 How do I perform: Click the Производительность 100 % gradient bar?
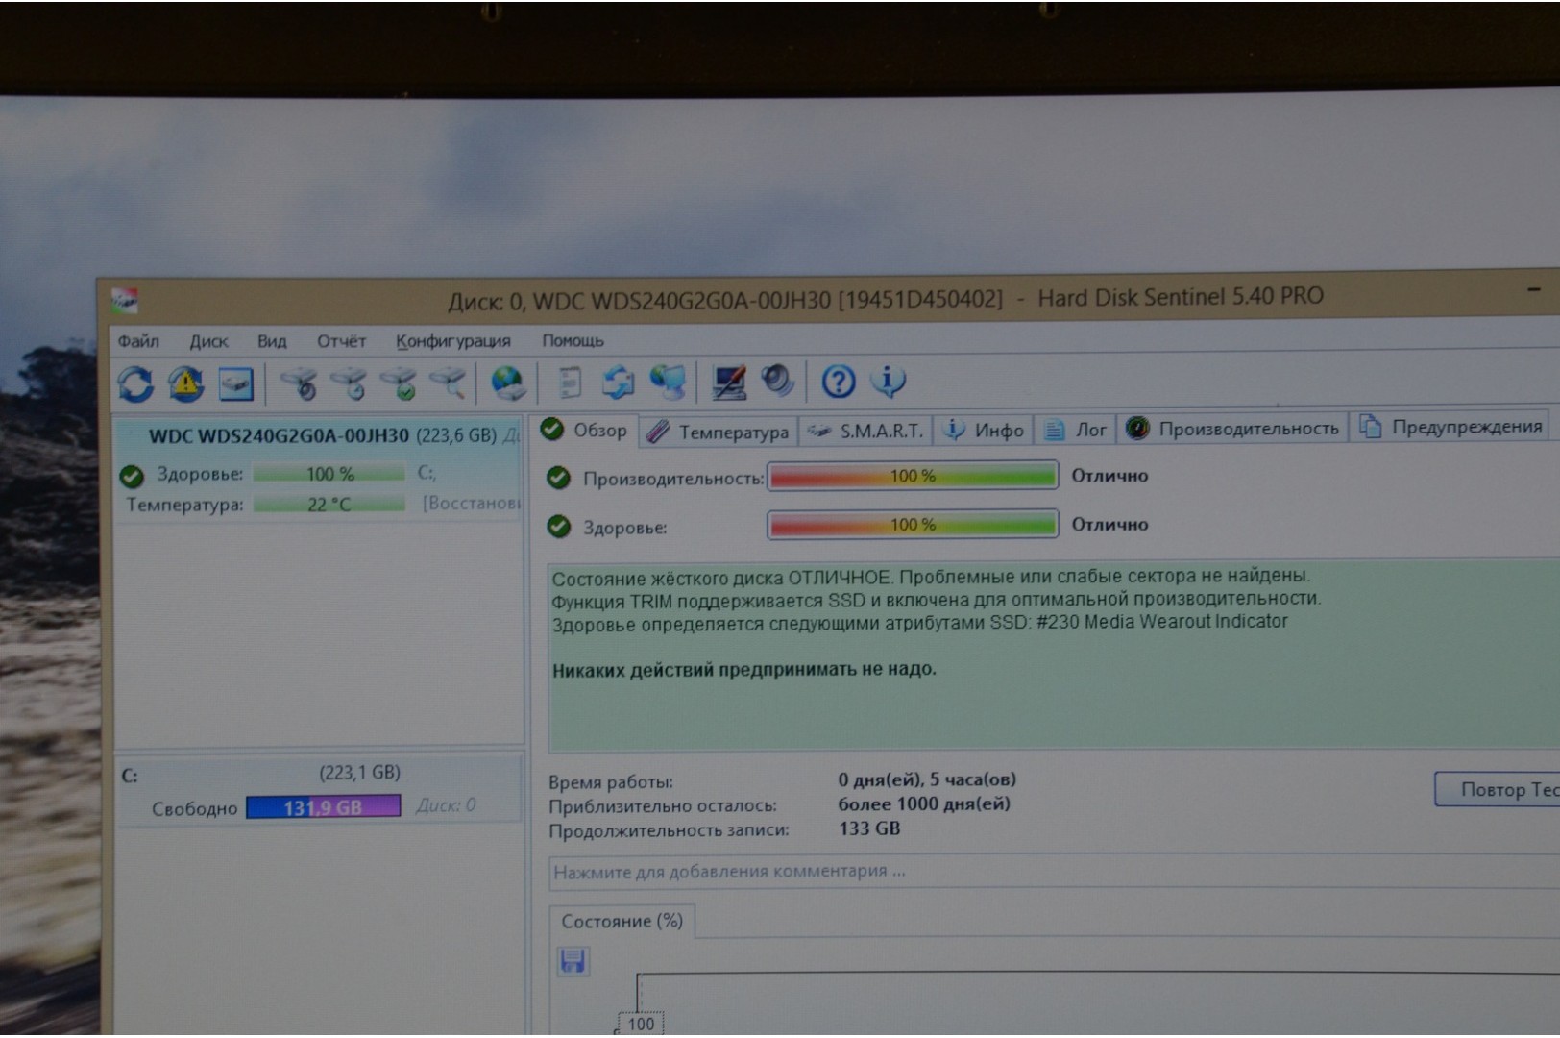(x=913, y=476)
